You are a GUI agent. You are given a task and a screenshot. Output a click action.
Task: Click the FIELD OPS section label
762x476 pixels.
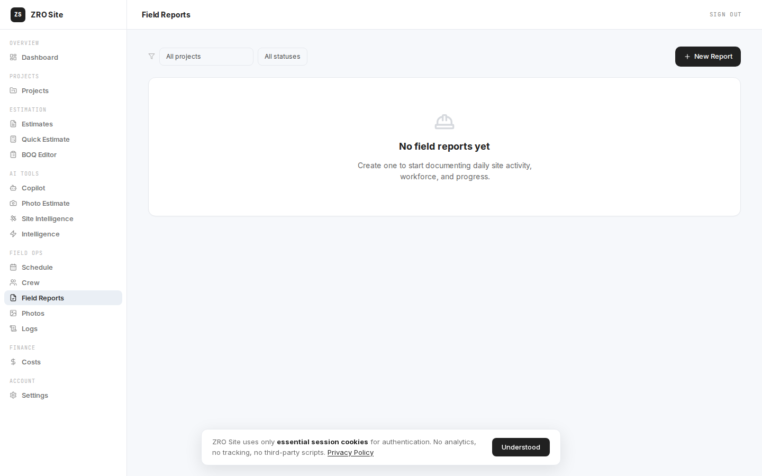pos(26,253)
